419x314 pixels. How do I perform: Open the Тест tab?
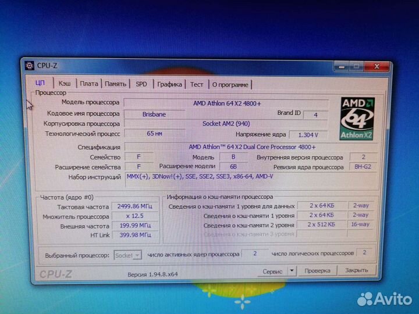(x=197, y=84)
